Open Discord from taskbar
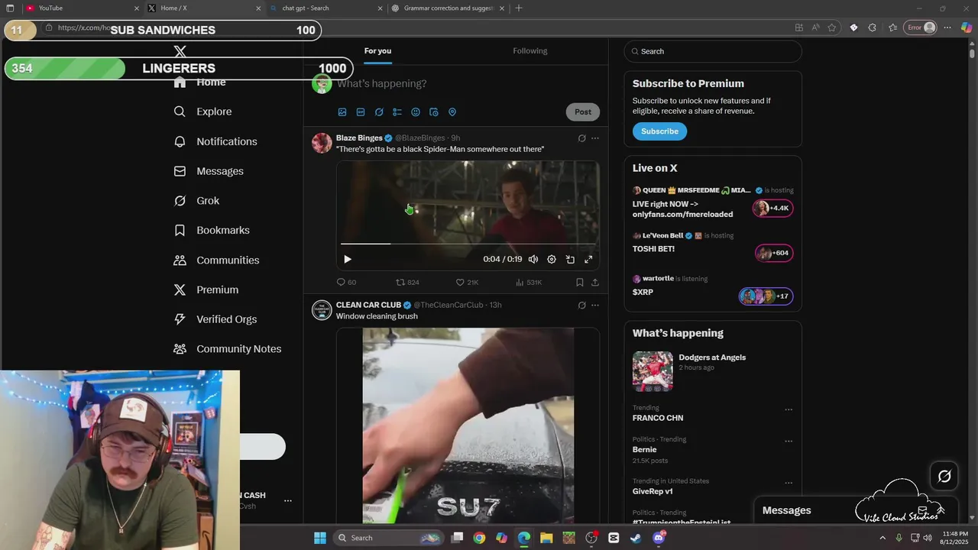978x550 pixels. (x=659, y=538)
